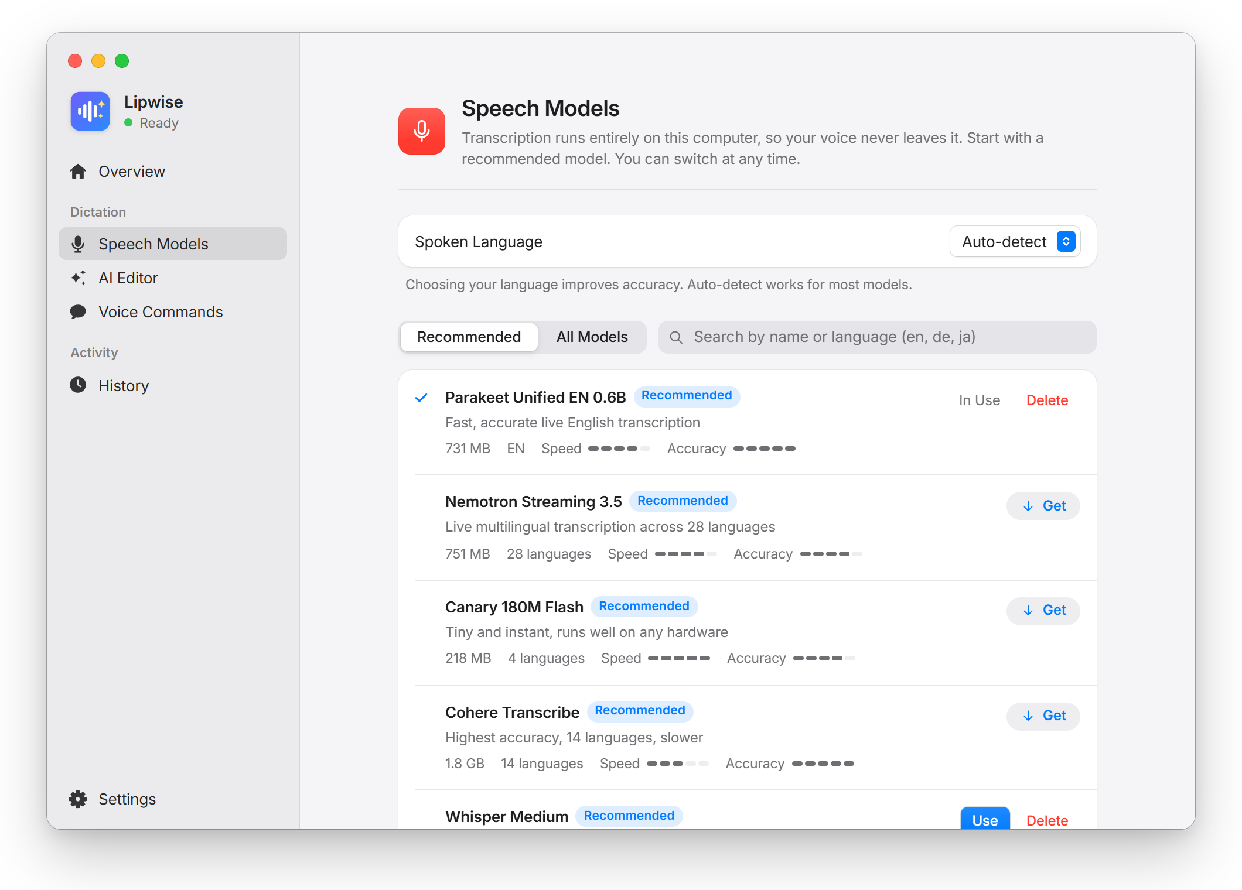
Task: Get the Cohere Transcribe model
Action: pyautogui.click(x=1043, y=716)
